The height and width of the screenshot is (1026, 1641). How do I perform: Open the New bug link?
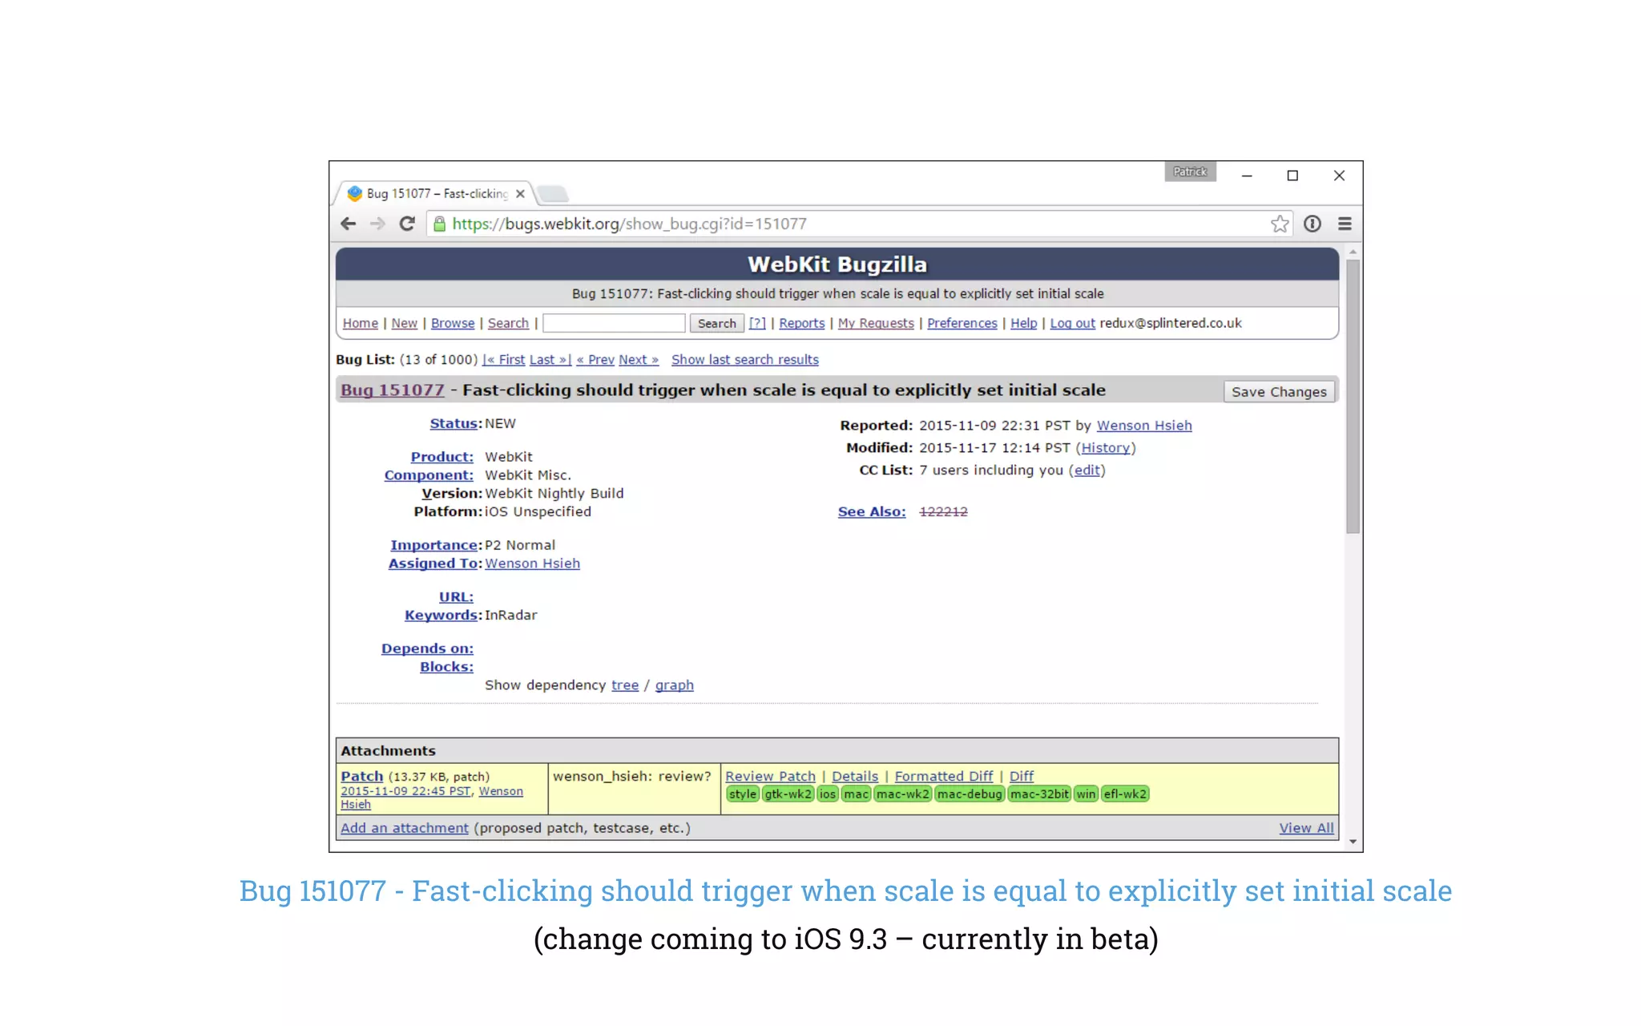[404, 323]
